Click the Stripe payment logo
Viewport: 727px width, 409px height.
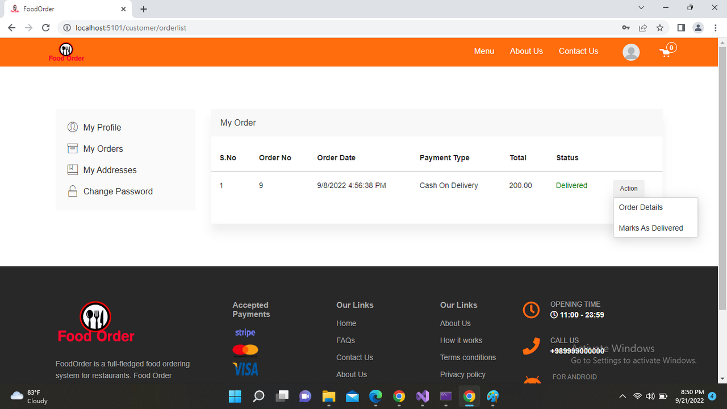coord(245,332)
